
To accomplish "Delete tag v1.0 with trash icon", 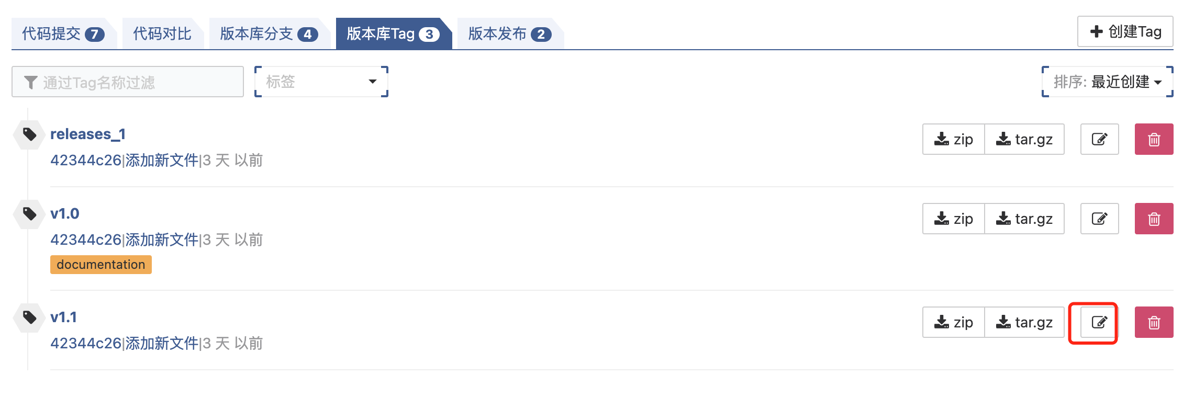I will 1154,219.
